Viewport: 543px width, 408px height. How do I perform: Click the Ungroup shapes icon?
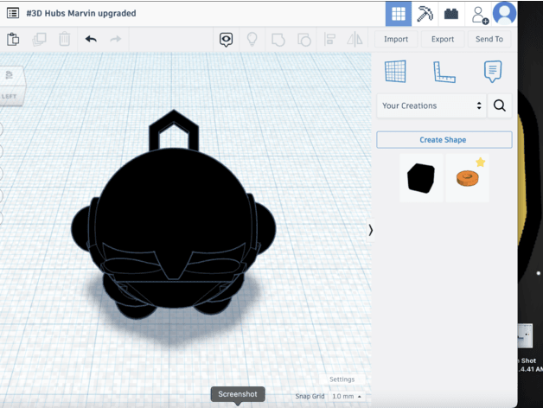[x=304, y=40]
